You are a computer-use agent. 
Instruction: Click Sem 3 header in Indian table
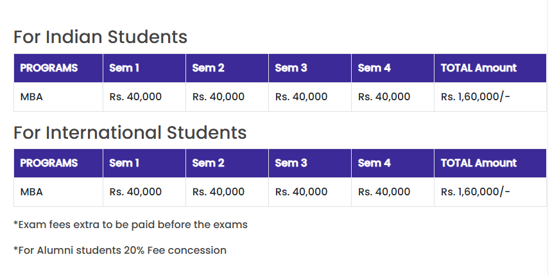click(x=291, y=68)
